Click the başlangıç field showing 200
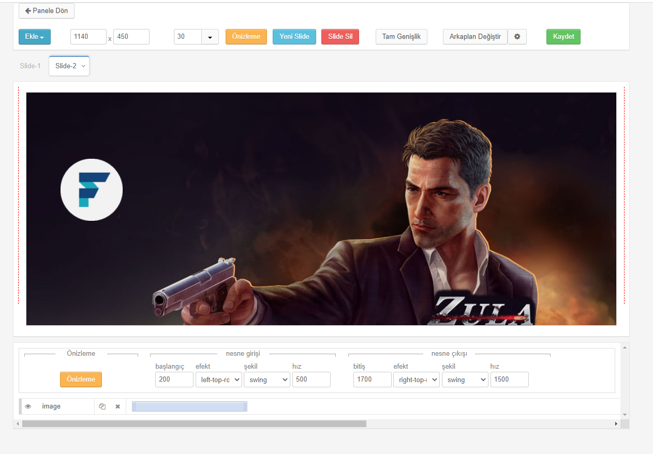The width and height of the screenshot is (653, 454). pyautogui.click(x=174, y=379)
